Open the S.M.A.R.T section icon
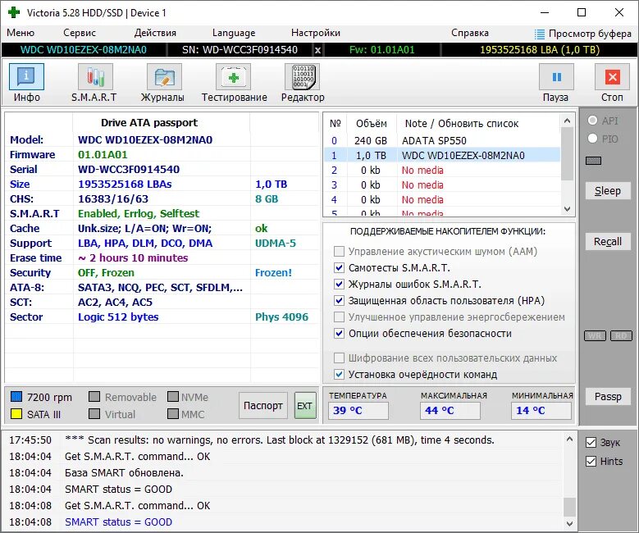Viewport: 639px width, 533px height. 95,76
